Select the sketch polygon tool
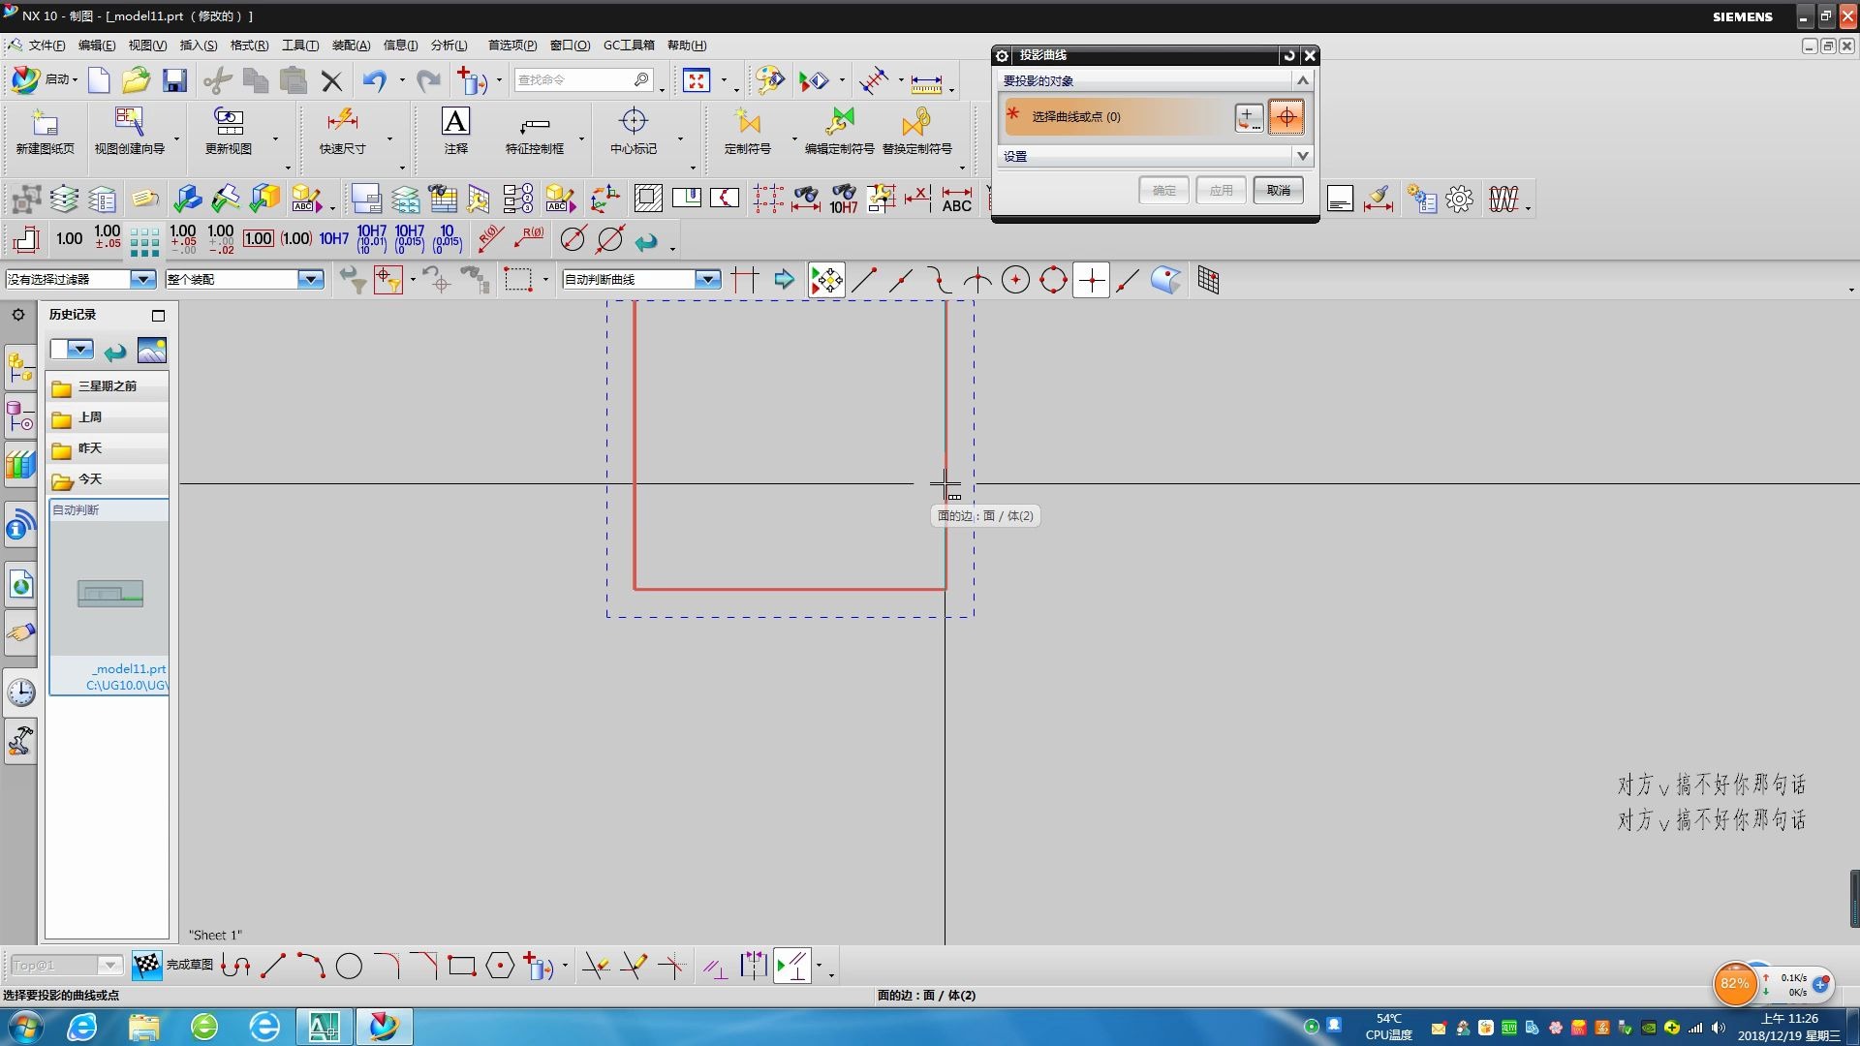This screenshot has width=1860, height=1046. pyautogui.click(x=500, y=966)
